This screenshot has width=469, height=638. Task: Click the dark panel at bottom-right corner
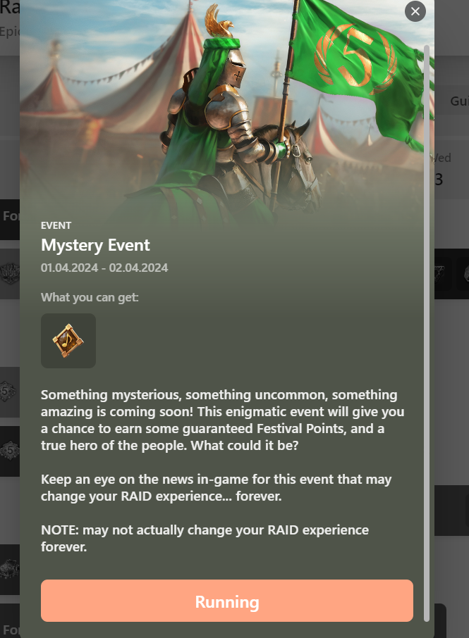(x=441, y=620)
